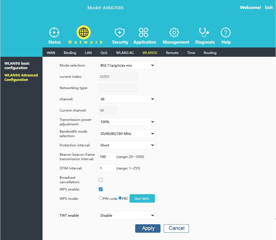Screen dimensions: 276x240
Task: Open the Transmission power adjustment dropdown
Action: pyautogui.click(x=127, y=122)
